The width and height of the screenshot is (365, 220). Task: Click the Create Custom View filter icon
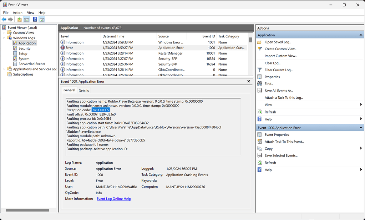[259, 49]
